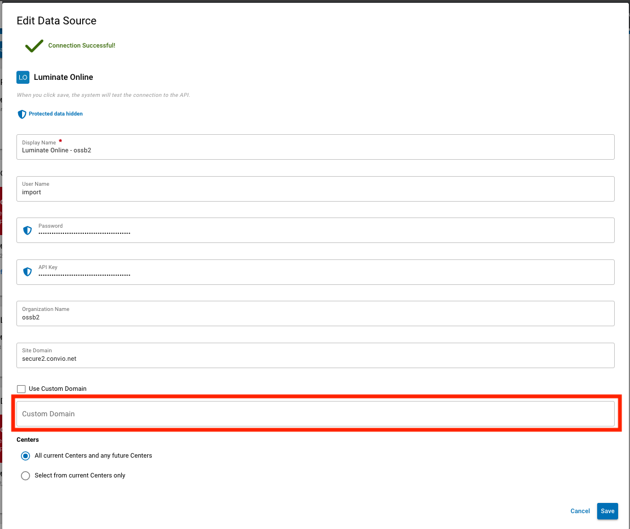Select the All current Centers and any future Centers option
This screenshot has width=630, height=529.
click(25, 456)
